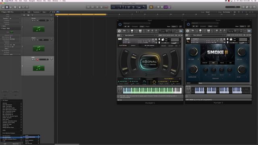Click the Rewind transport button
The width and height of the screenshot is (258, 145).
(x=88, y=7)
